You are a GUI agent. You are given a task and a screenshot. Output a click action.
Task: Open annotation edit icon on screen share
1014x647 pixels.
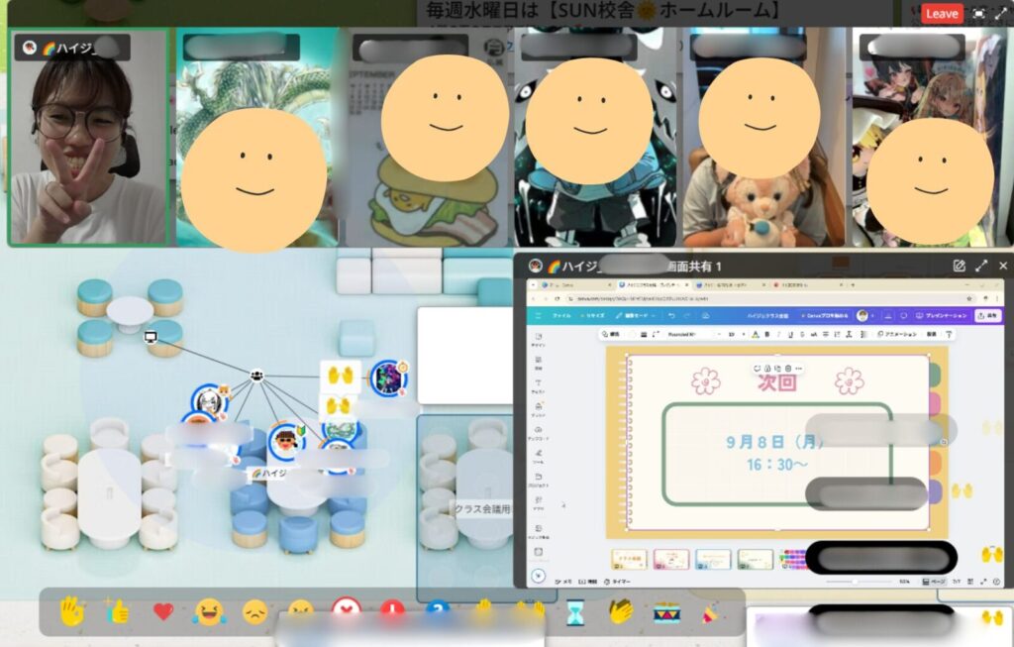959,266
